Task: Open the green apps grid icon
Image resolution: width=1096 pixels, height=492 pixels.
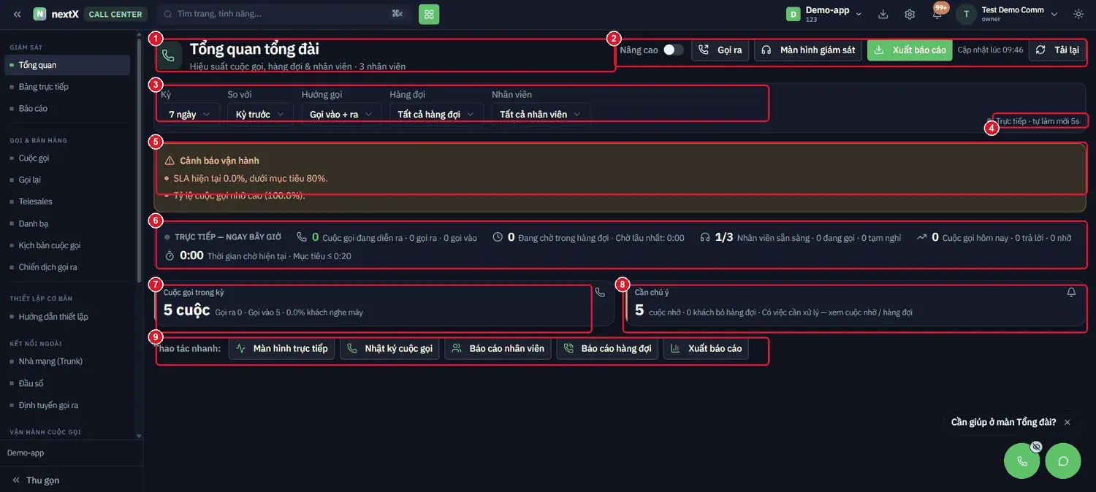Action: [429, 14]
